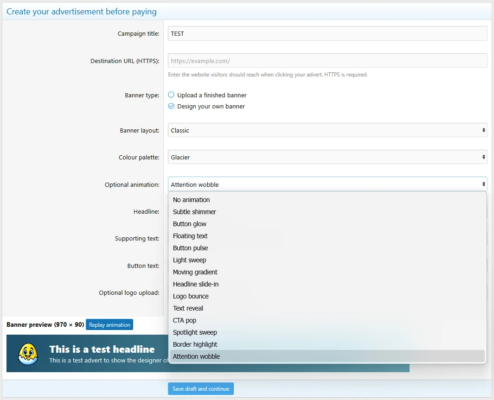494x400 pixels.
Task: Click the Replay animation button
Action: 109,325
